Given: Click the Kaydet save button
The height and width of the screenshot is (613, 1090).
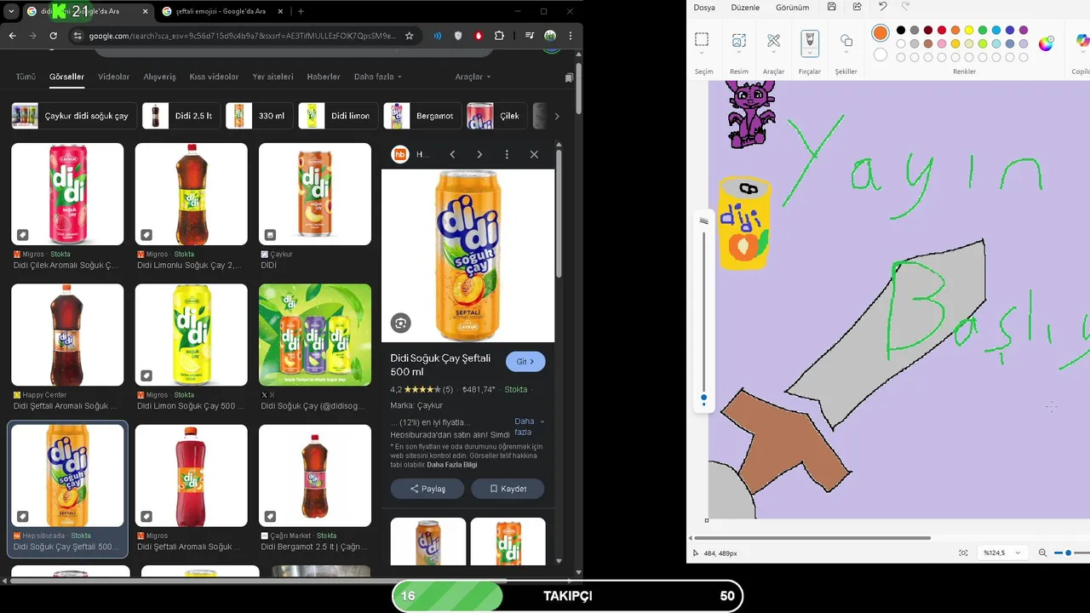Looking at the screenshot, I should [x=508, y=489].
